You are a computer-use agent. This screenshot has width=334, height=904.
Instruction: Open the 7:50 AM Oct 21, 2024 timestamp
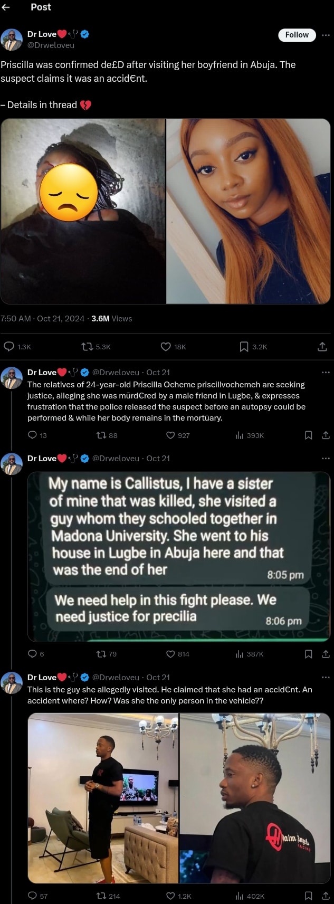pos(43,319)
